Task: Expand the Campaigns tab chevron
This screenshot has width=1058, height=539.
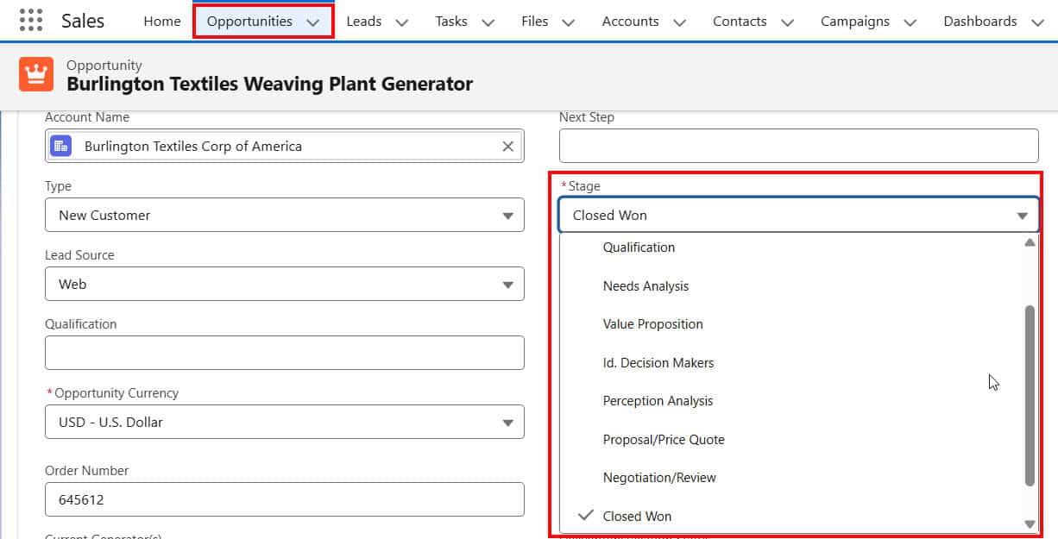Action: [x=910, y=21]
